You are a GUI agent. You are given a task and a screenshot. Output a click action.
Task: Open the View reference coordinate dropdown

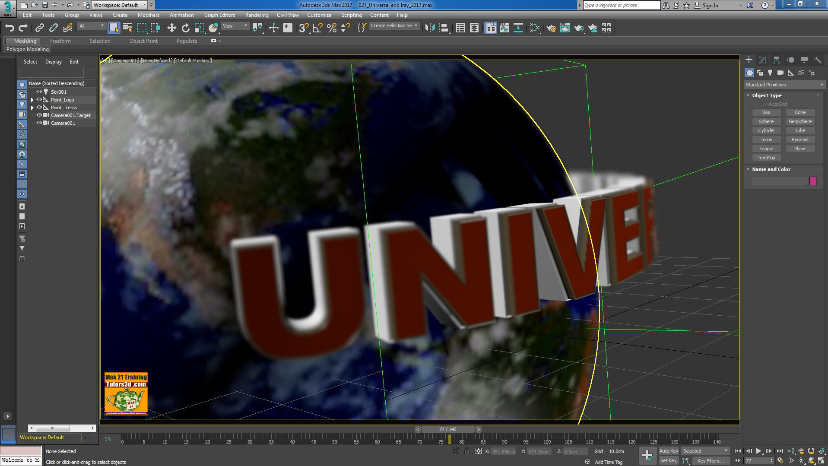235,26
